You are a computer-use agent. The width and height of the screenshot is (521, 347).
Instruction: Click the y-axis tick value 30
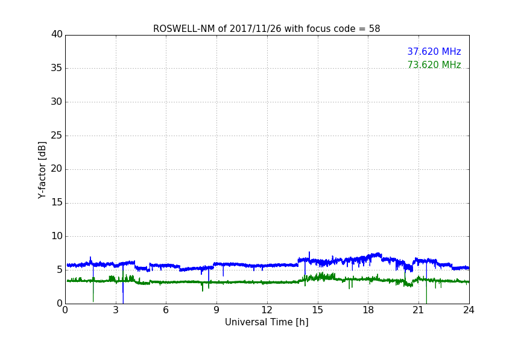(x=57, y=102)
